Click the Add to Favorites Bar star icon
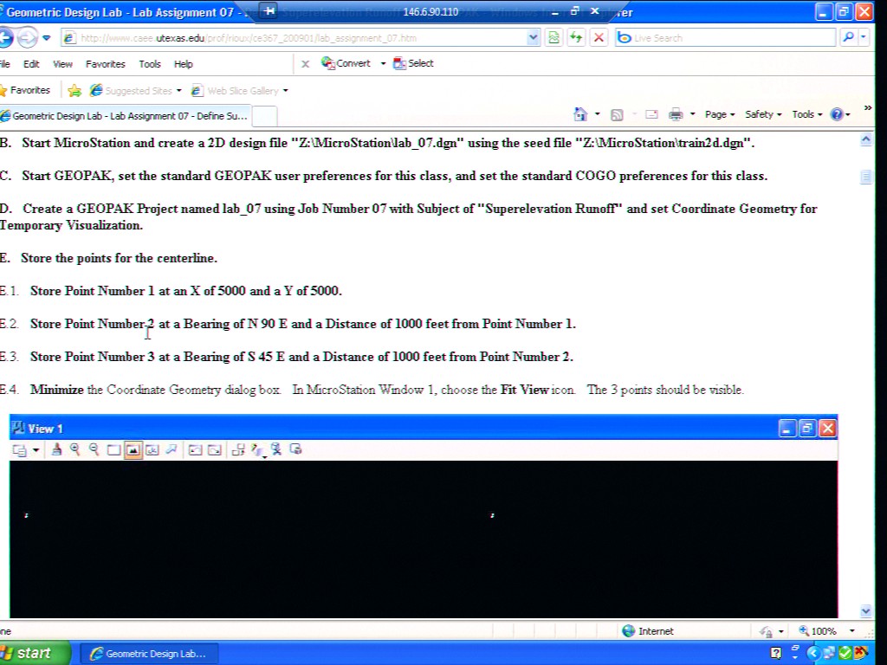The image size is (887, 665). (74, 90)
